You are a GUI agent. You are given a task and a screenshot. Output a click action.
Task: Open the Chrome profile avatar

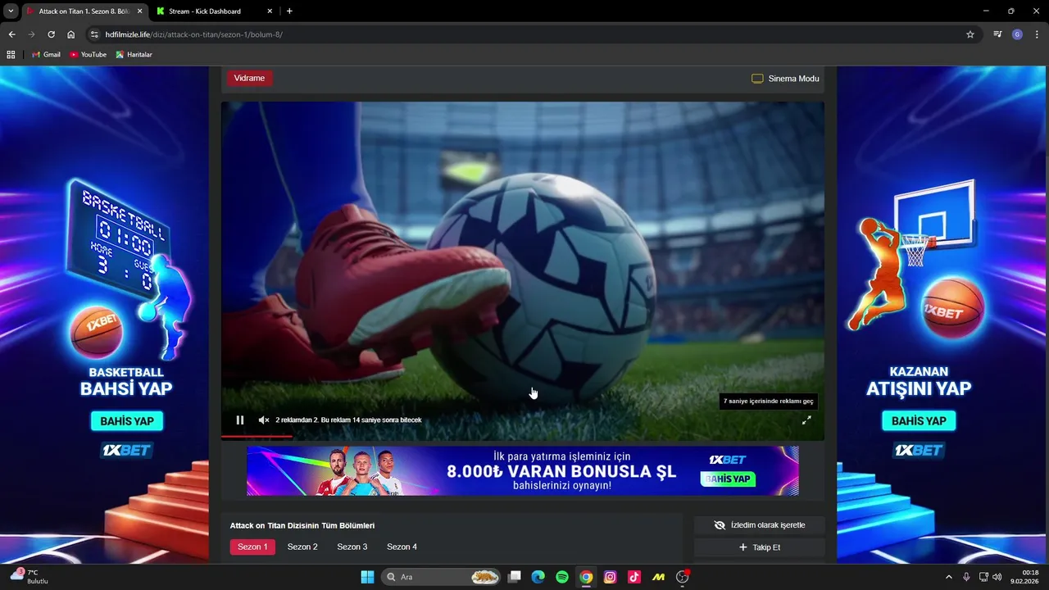pyautogui.click(x=1017, y=34)
